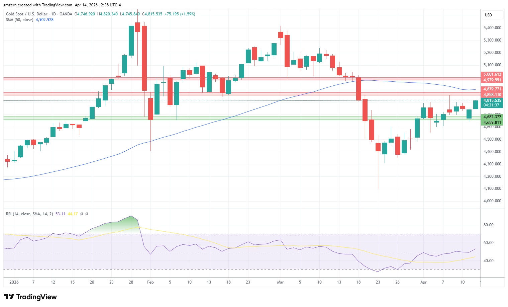
Task: Click the close price C4,815.535 in header
Action: tap(152, 14)
